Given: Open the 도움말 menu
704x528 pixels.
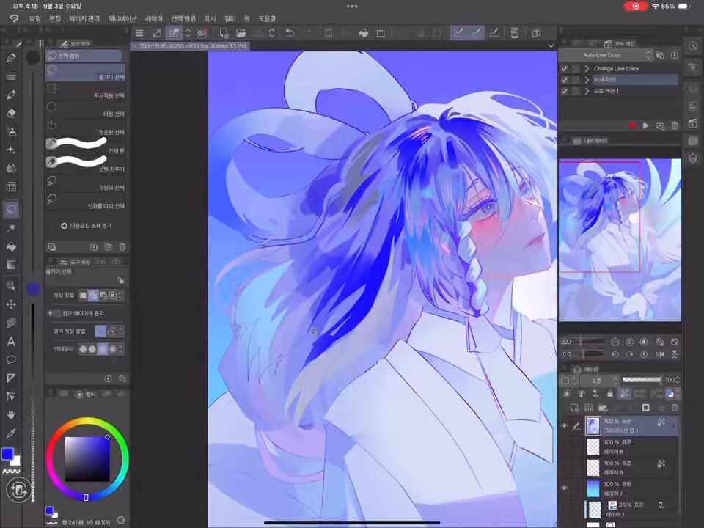Looking at the screenshot, I should point(267,18).
